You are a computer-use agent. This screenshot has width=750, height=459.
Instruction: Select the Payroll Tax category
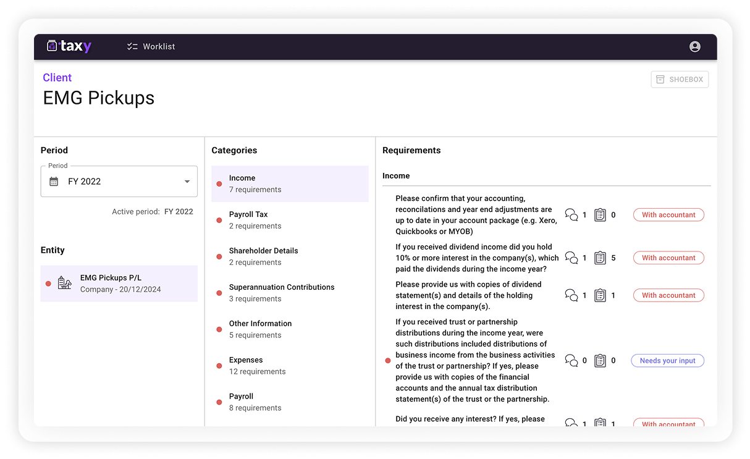[290, 220]
